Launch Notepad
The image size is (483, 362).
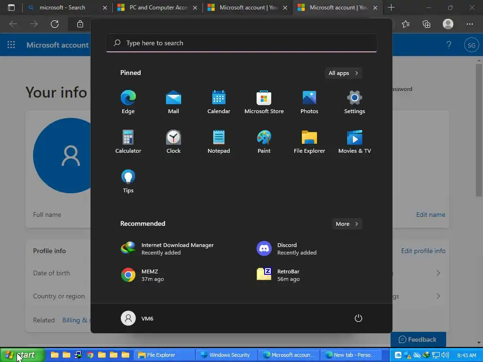click(219, 142)
